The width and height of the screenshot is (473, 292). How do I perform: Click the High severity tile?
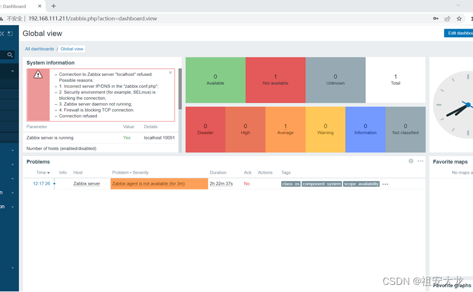click(x=245, y=129)
